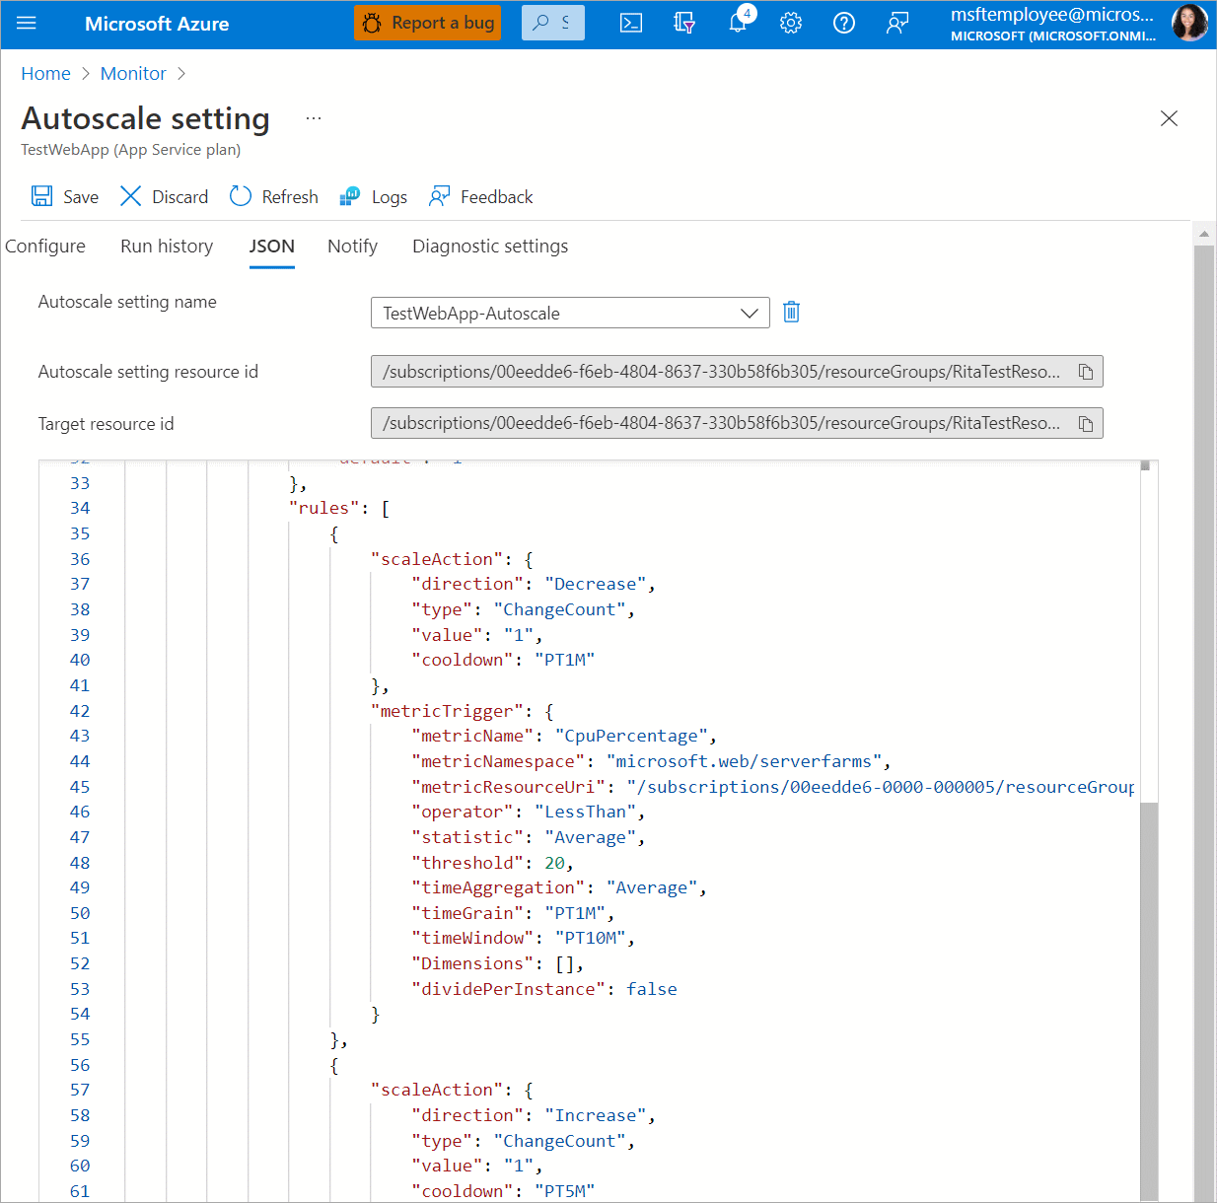Image resolution: width=1217 pixels, height=1203 pixels.
Task: Copy the target resource id
Action: [x=1086, y=424]
